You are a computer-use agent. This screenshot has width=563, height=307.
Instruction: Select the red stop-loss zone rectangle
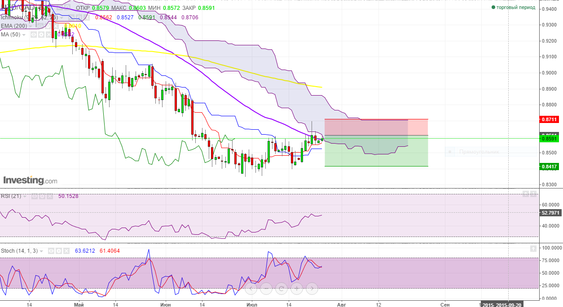pyautogui.click(x=376, y=127)
